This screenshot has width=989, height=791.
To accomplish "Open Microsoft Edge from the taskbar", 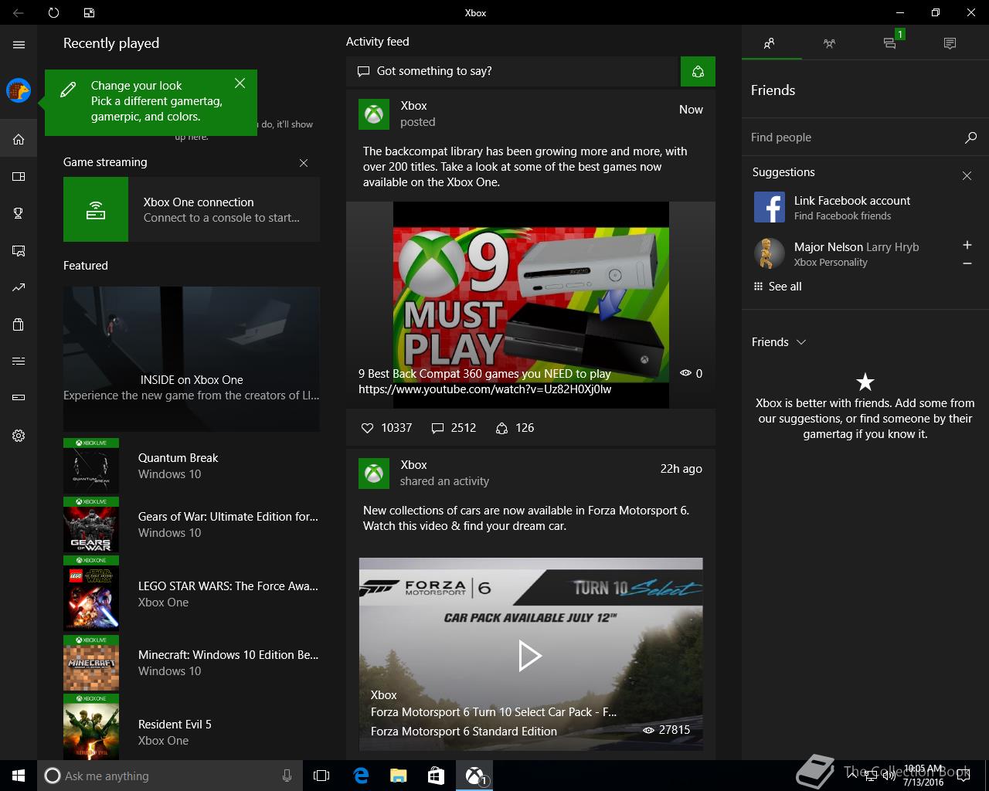I will 360,776.
